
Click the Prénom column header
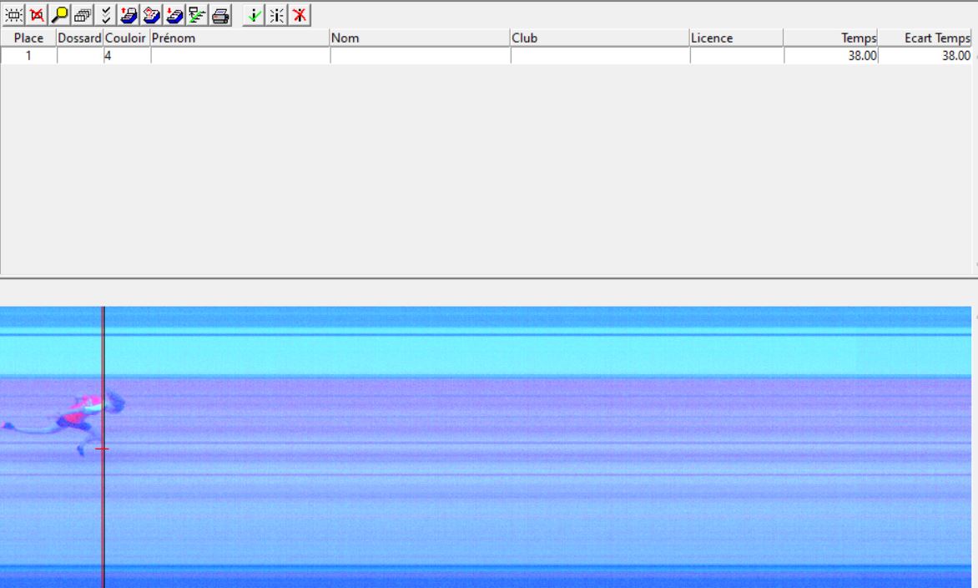click(x=240, y=38)
